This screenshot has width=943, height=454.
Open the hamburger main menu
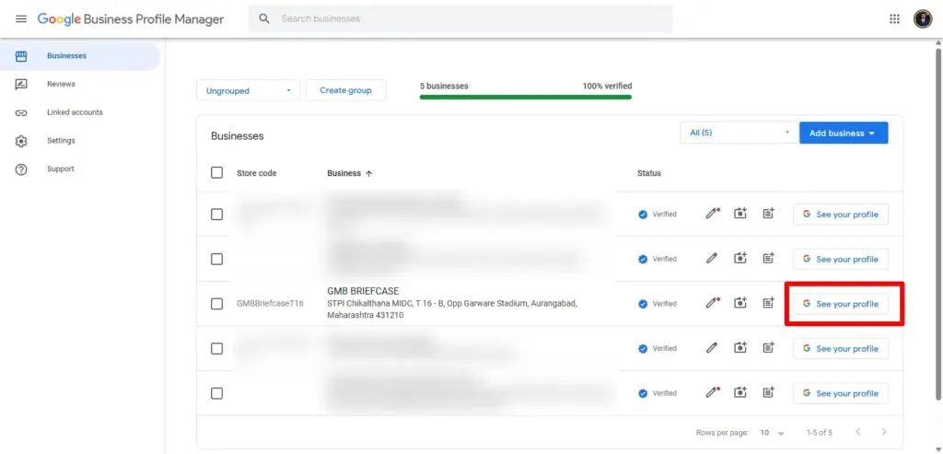click(21, 18)
